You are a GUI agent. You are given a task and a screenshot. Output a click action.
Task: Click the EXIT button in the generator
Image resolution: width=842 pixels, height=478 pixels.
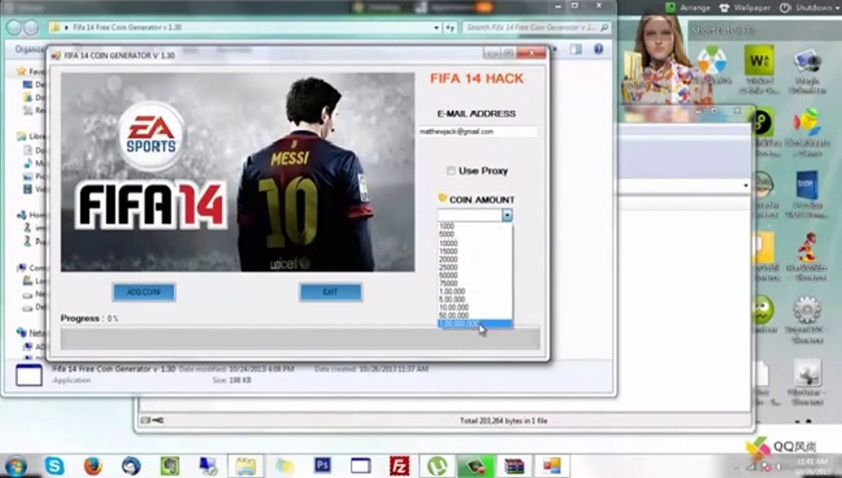(330, 292)
